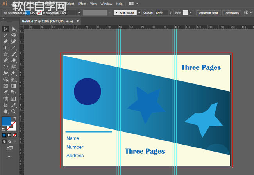The image size is (254, 175).
Task: Select the Direct Selection tool
Action: [14, 29]
